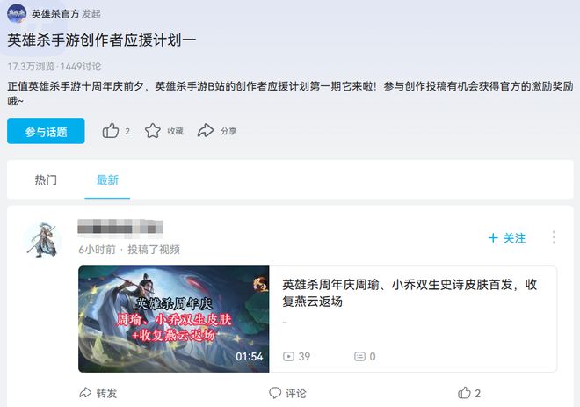Click the 转发 forward icon under the post
The height and width of the screenshot is (407, 580).
[x=85, y=393]
